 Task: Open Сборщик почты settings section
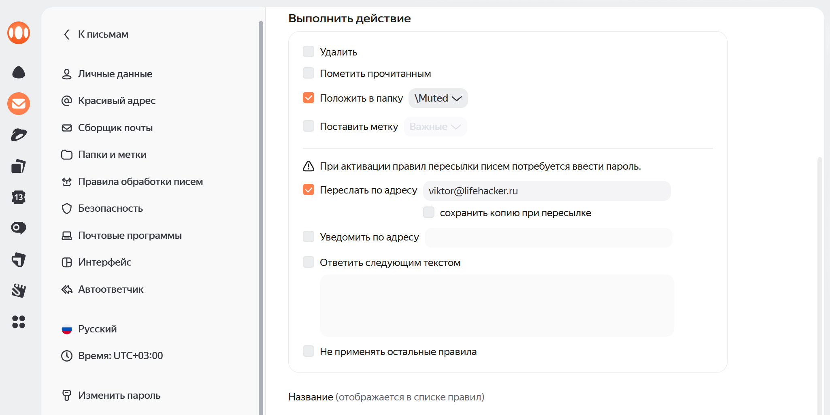115,128
